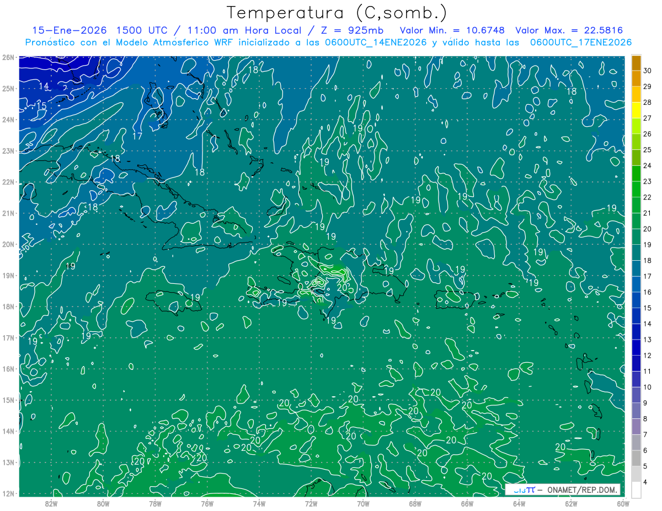Click the contour label "15" on the map
The image size is (662, 511).
[41, 105]
